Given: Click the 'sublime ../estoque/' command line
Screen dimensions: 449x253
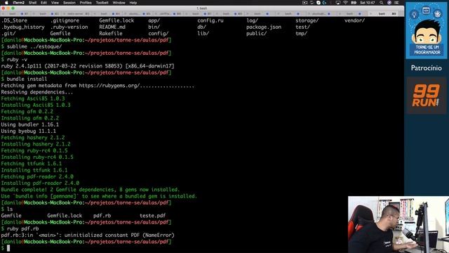Looking at the screenshot, I should (x=32, y=46).
